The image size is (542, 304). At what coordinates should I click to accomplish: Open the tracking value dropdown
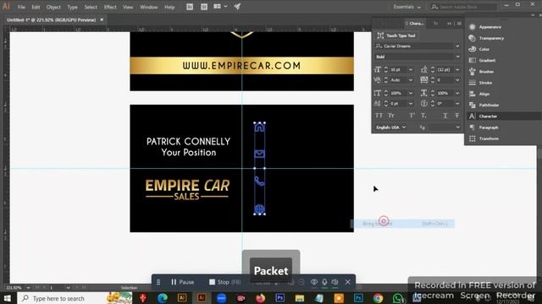click(457, 80)
